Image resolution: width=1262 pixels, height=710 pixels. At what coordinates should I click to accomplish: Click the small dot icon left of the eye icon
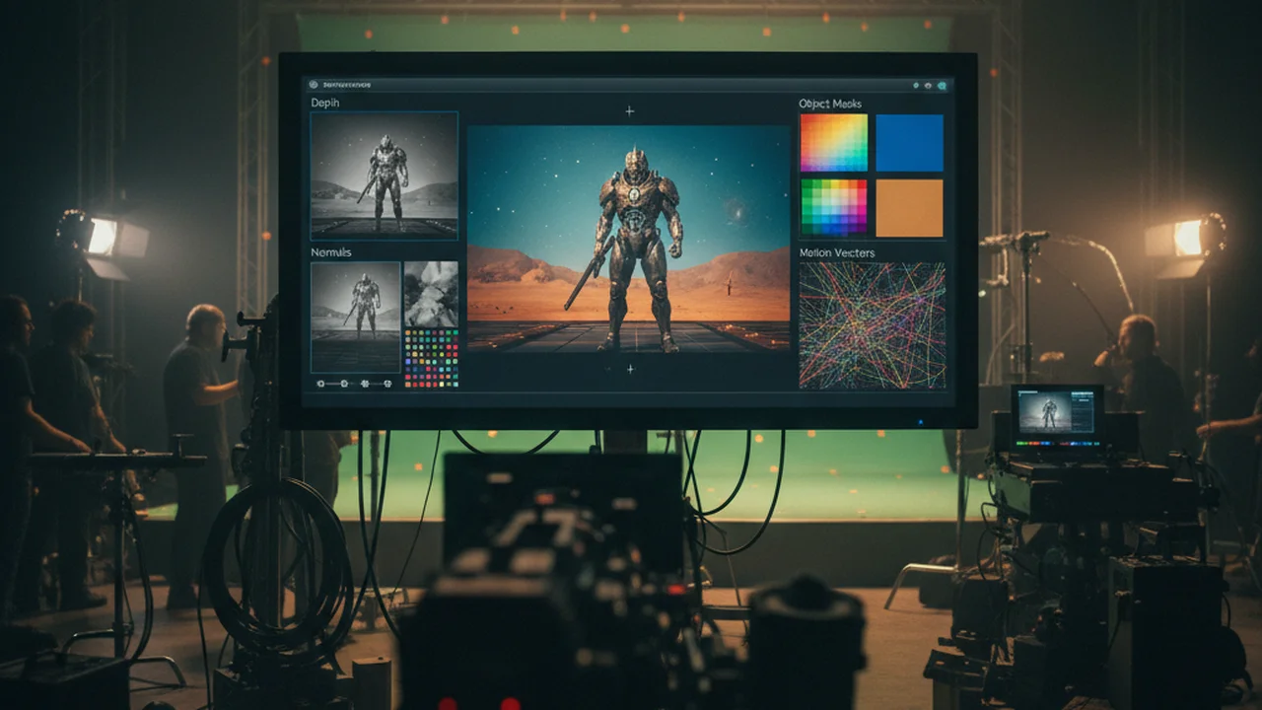tap(916, 86)
